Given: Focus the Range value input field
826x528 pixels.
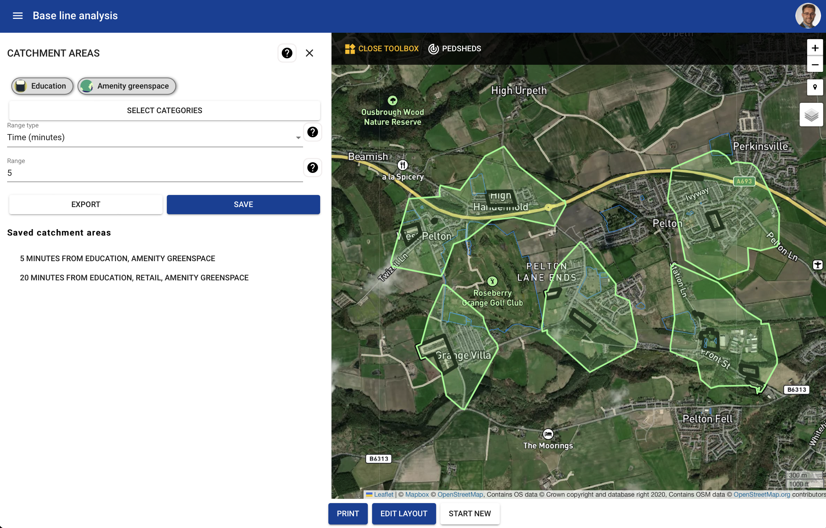Looking at the screenshot, I should (x=155, y=173).
